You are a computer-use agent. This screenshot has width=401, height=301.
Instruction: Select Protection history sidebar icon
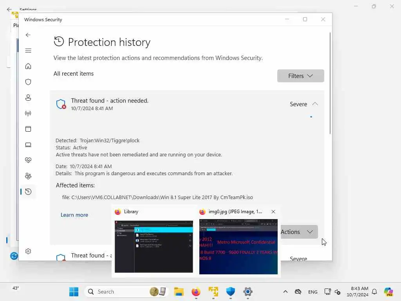tap(28, 191)
